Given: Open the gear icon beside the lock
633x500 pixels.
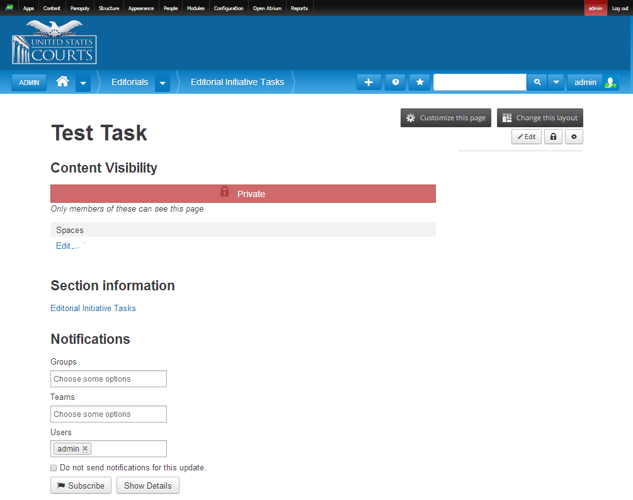Looking at the screenshot, I should (573, 137).
